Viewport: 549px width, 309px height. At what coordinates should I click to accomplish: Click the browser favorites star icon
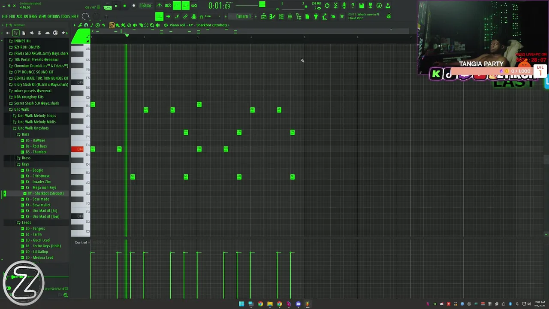tap(63, 33)
